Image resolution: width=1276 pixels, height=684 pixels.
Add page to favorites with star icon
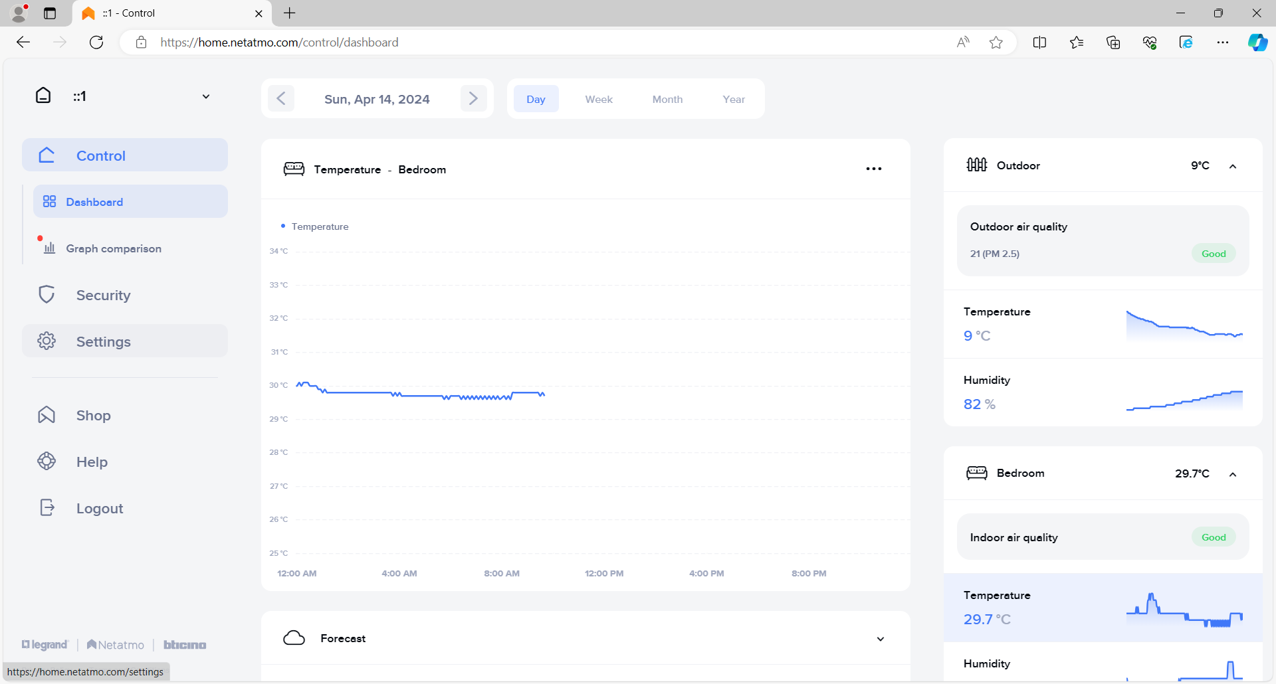996,43
